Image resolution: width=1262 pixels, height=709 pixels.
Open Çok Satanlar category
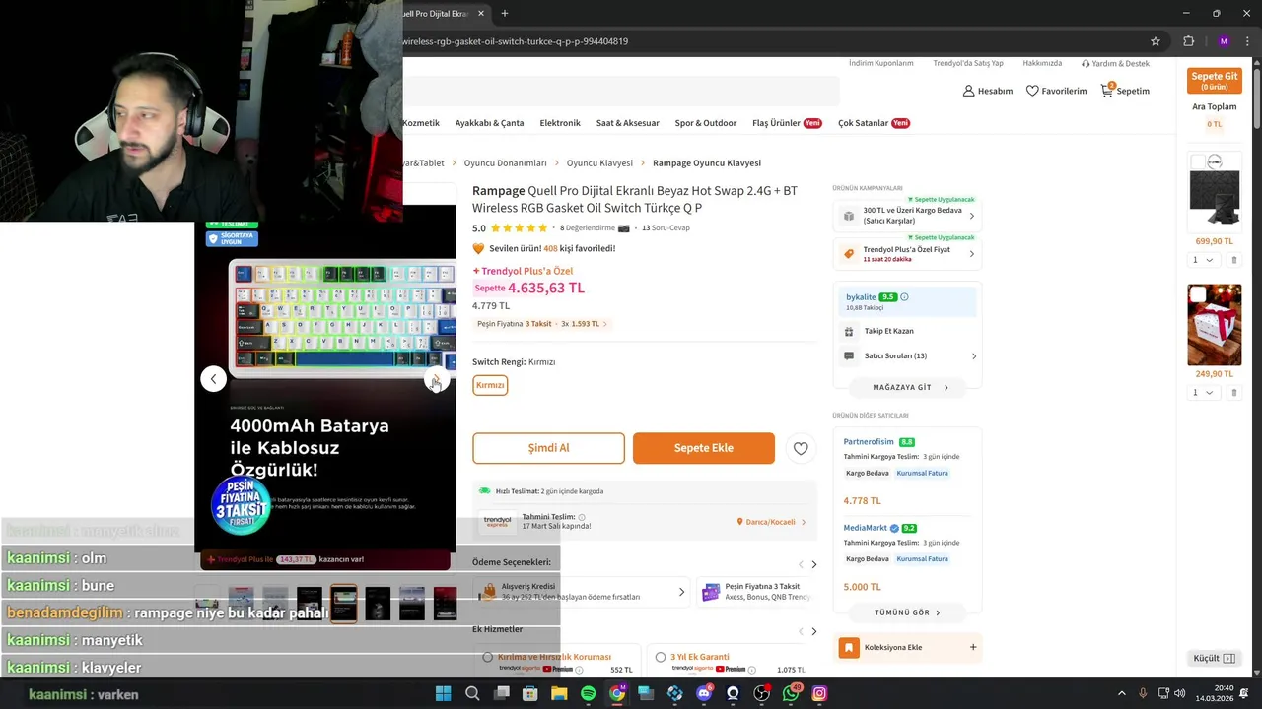pyautogui.click(x=874, y=123)
